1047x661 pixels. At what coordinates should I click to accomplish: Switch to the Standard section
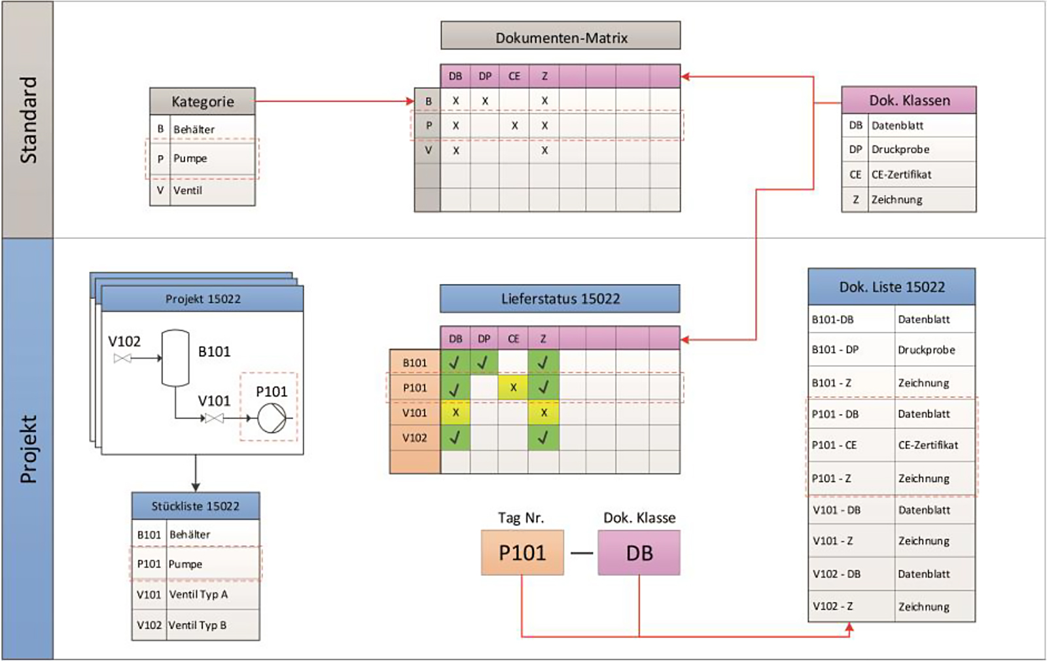[27, 118]
